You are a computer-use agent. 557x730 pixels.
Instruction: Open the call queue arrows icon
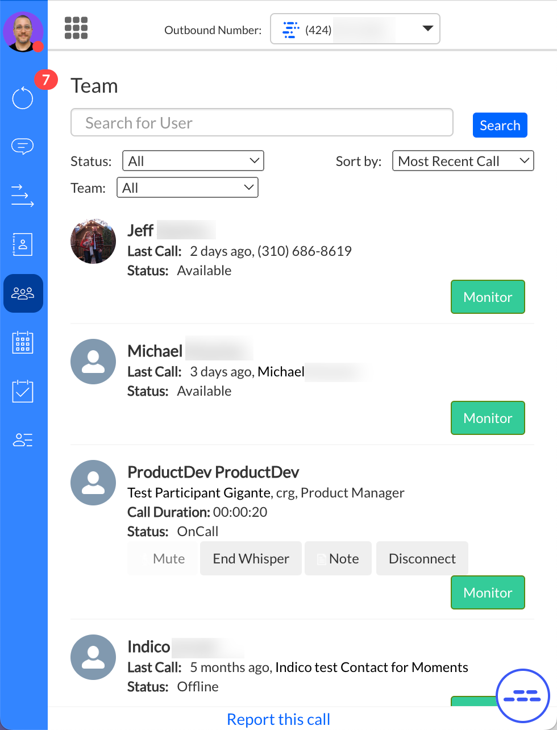click(x=23, y=195)
